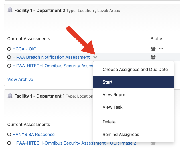The height and width of the screenshot is (148, 180).
Task: Open the View Archive link
Action: [20, 79]
